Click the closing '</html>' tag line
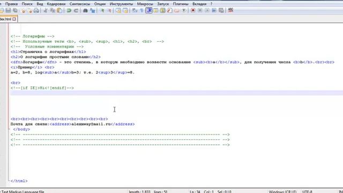 click(x=19, y=181)
